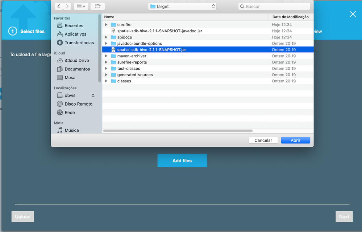This screenshot has height=232, width=362.
Task: Go back with the left chevron button
Action: point(59,7)
